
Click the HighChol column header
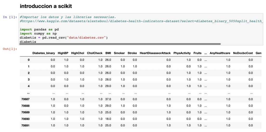point(77,53)
